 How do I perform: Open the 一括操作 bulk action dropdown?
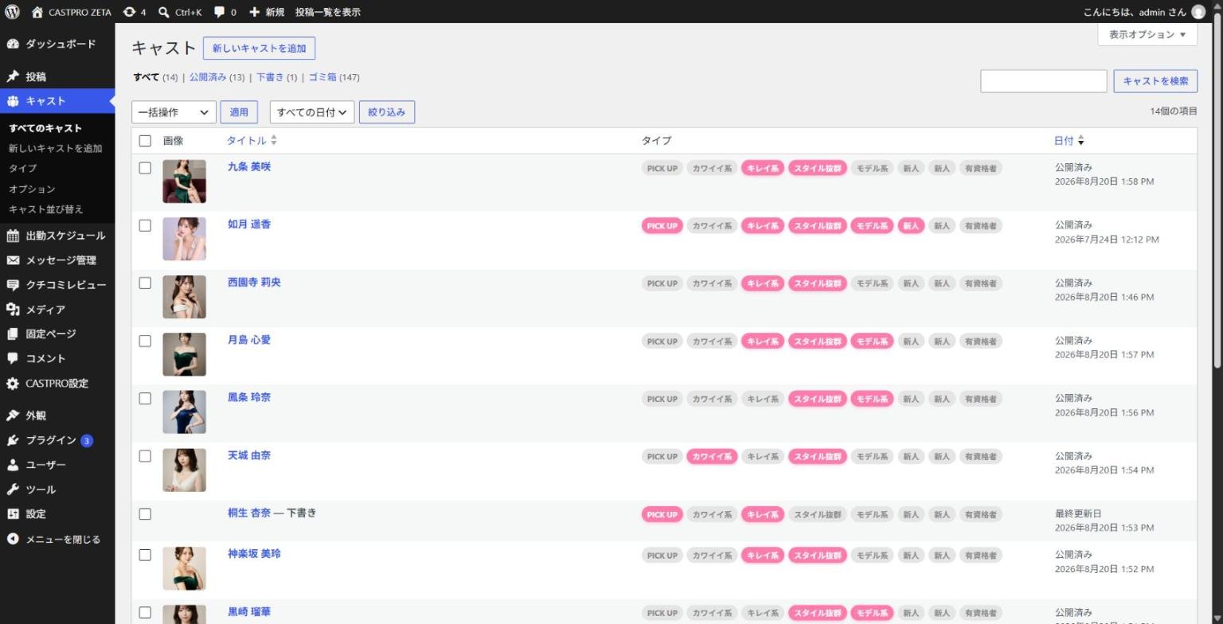point(174,112)
